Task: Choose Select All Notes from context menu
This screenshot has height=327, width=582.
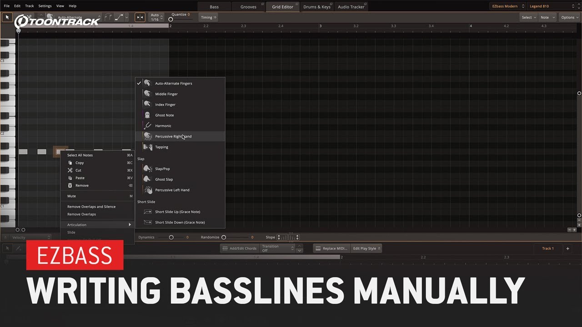Action: (97, 155)
